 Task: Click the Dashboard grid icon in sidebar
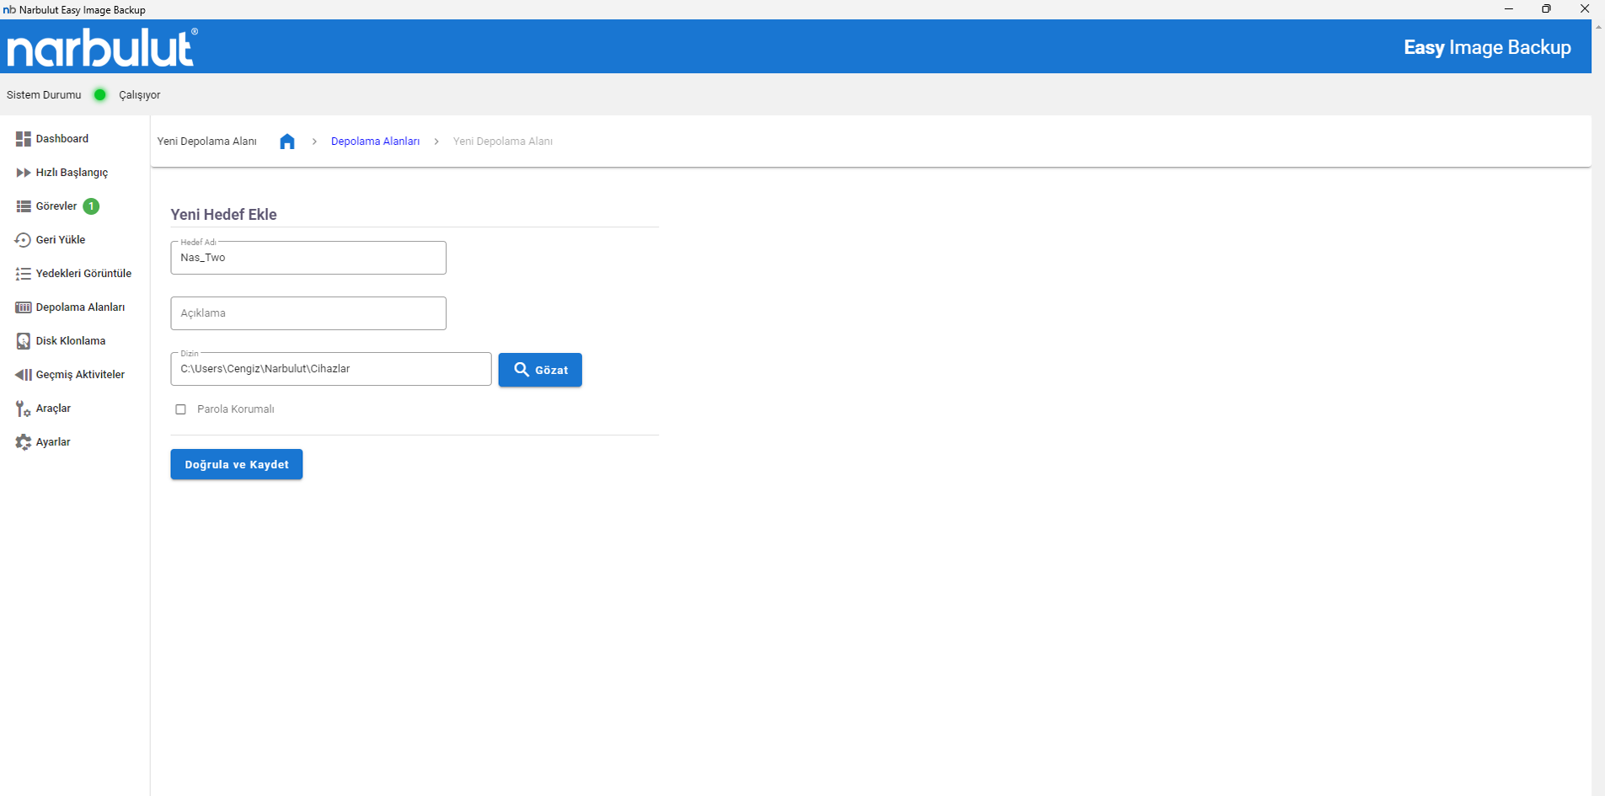tap(23, 139)
